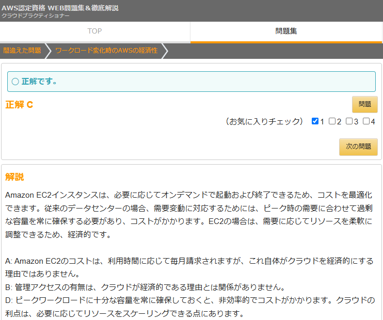Uncheck favorite checkbox 1
Screen dimensions: 383x320
point(315,121)
